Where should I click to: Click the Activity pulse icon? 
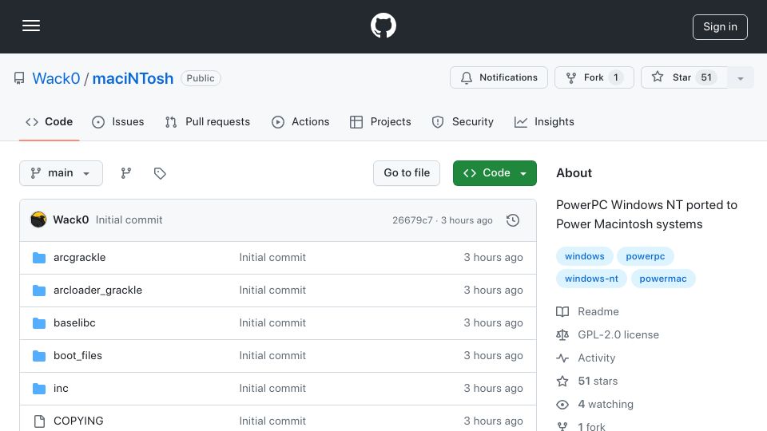coord(562,358)
